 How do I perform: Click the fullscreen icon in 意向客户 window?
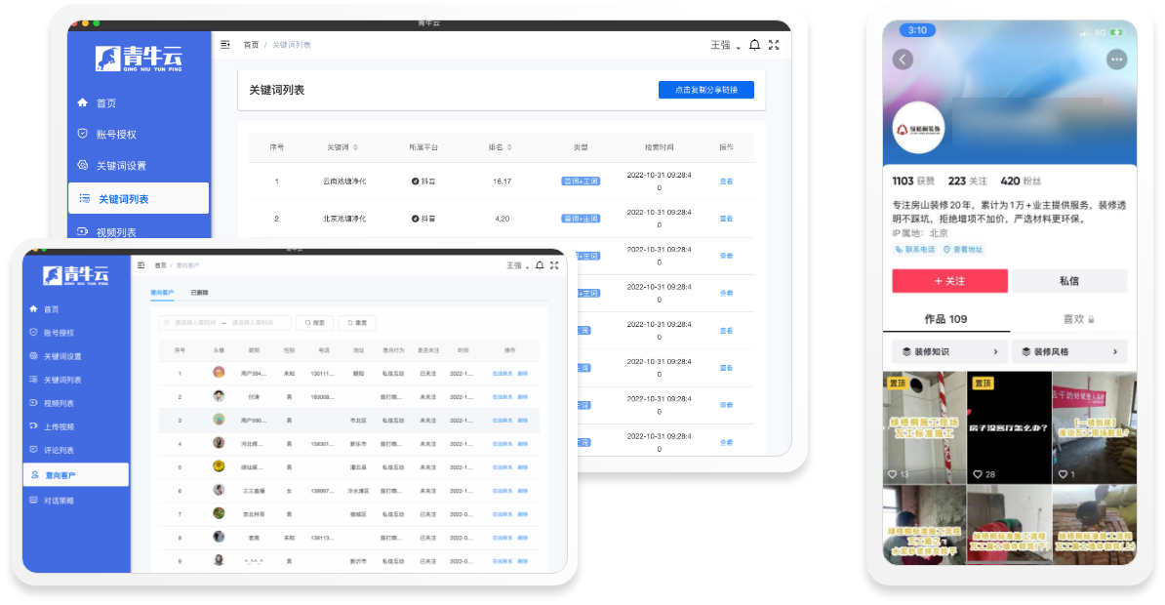tap(554, 265)
